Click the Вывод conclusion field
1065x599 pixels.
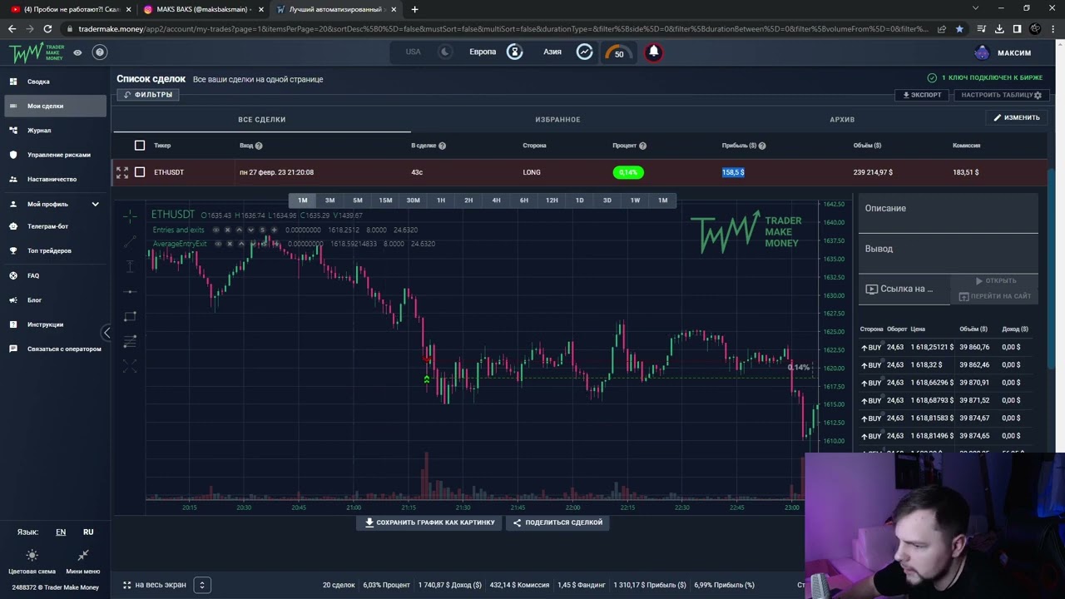[949, 254]
